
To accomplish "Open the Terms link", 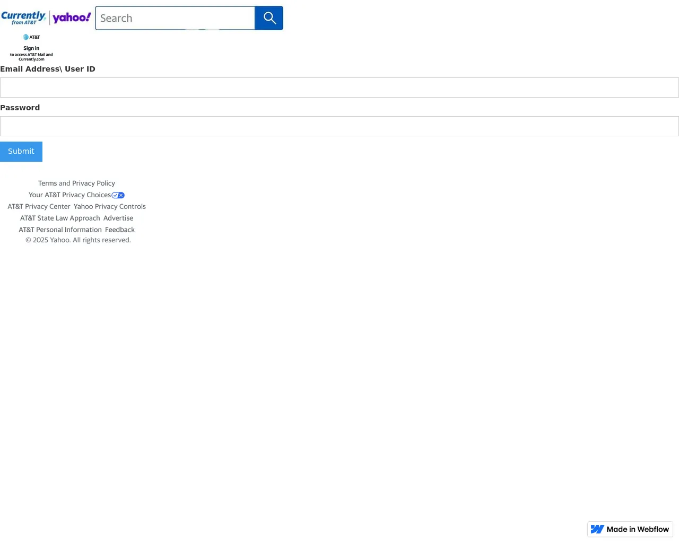I will click(x=47, y=183).
